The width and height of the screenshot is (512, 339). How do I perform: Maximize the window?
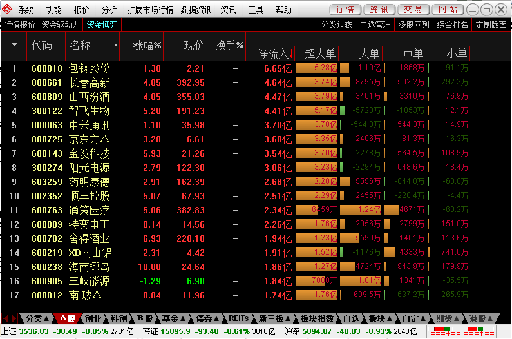pyautogui.click(x=486, y=10)
